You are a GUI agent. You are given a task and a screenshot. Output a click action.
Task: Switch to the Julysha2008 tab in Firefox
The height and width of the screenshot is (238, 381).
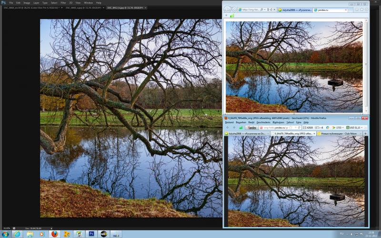pyautogui.click(x=247, y=134)
